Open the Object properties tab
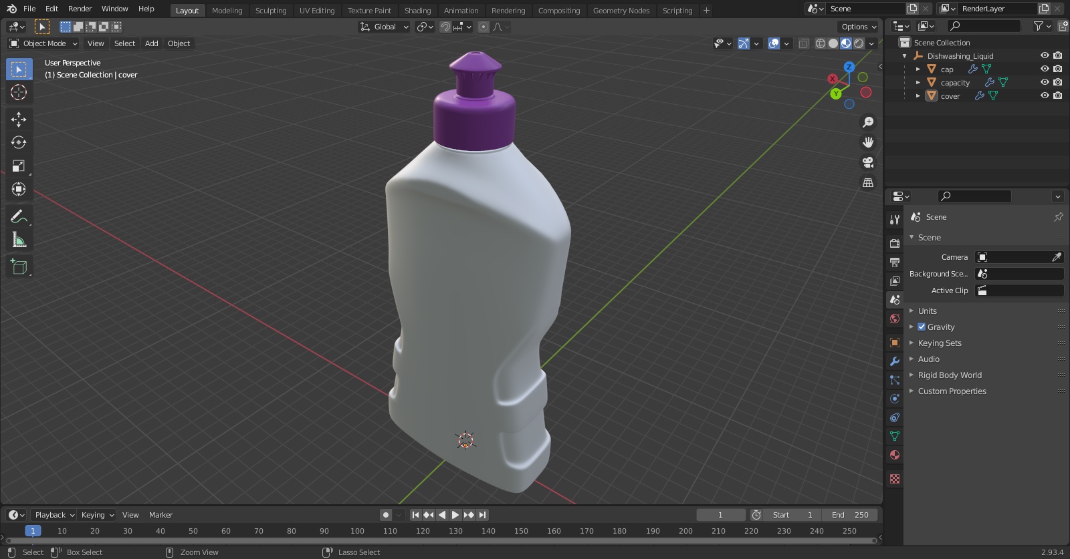1070x559 pixels. (x=895, y=343)
